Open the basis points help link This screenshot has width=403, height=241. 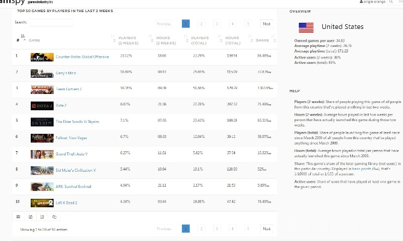[x=361, y=169]
